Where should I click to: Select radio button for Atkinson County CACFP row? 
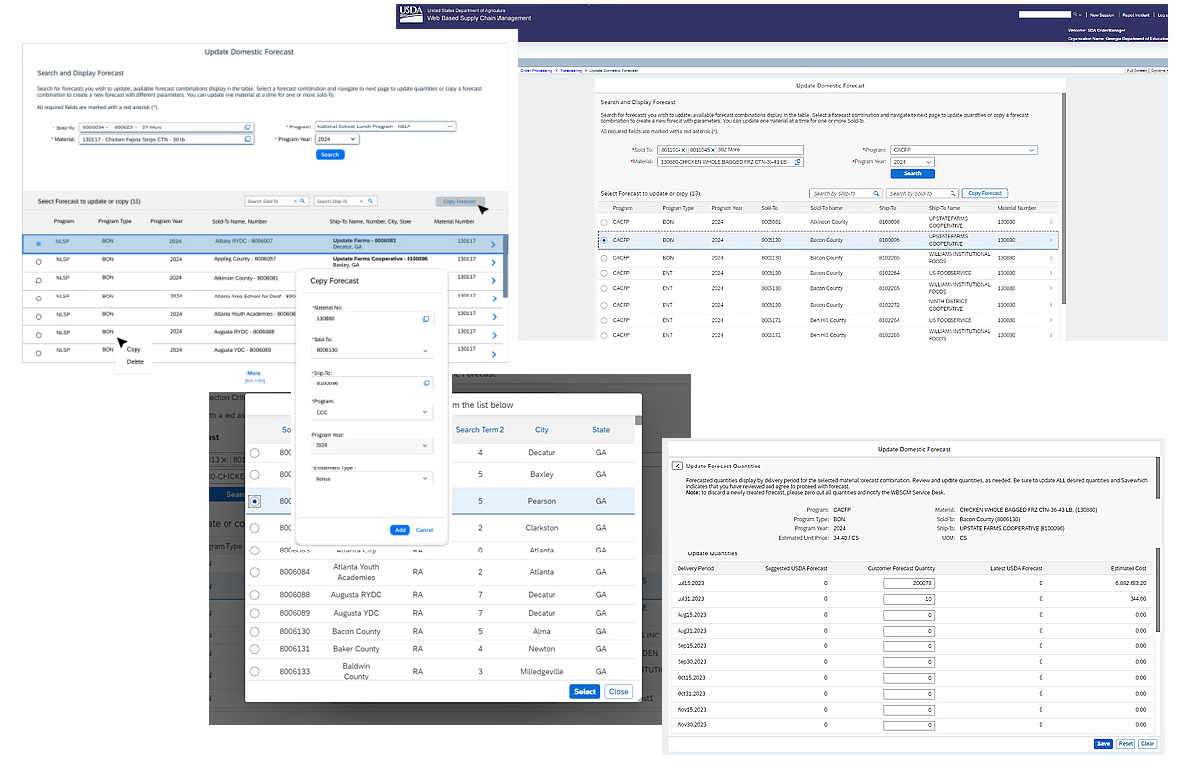604,223
